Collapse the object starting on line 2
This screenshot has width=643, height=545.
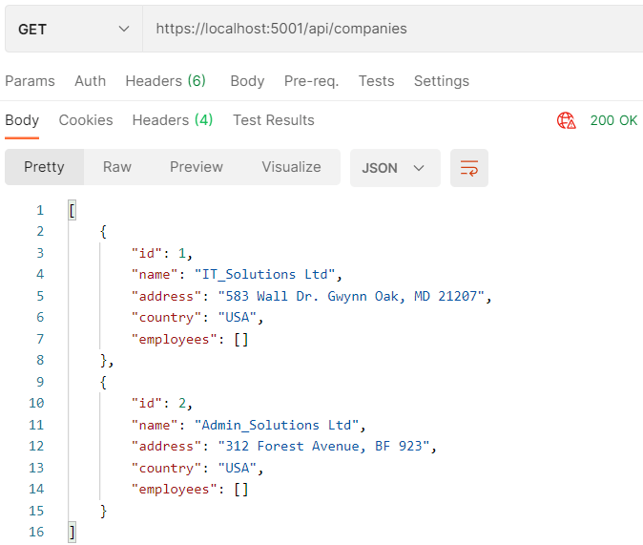coord(103,232)
